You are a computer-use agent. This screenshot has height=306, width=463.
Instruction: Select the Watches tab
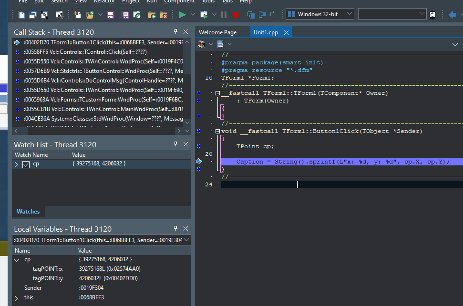28,212
